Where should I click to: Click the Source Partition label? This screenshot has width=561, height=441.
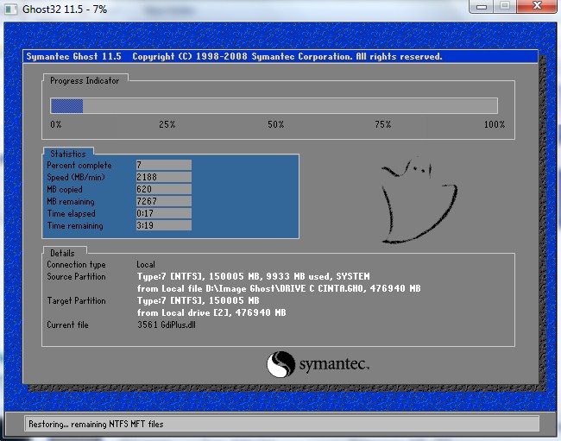click(x=76, y=276)
